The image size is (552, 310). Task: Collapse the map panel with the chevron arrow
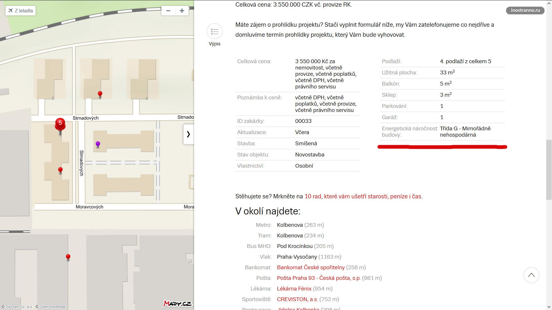pos(189,134)
